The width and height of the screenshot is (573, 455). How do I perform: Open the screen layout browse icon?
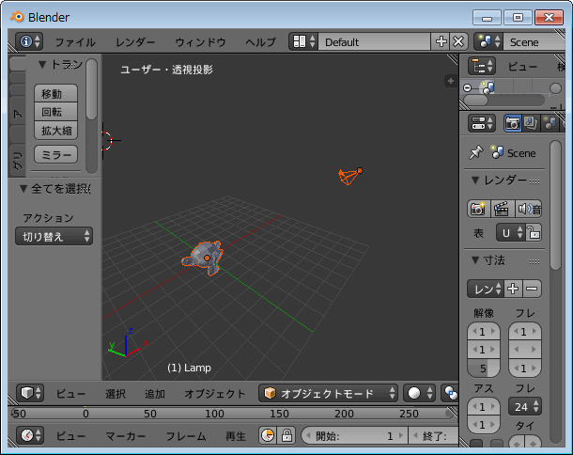coord(303,41)
